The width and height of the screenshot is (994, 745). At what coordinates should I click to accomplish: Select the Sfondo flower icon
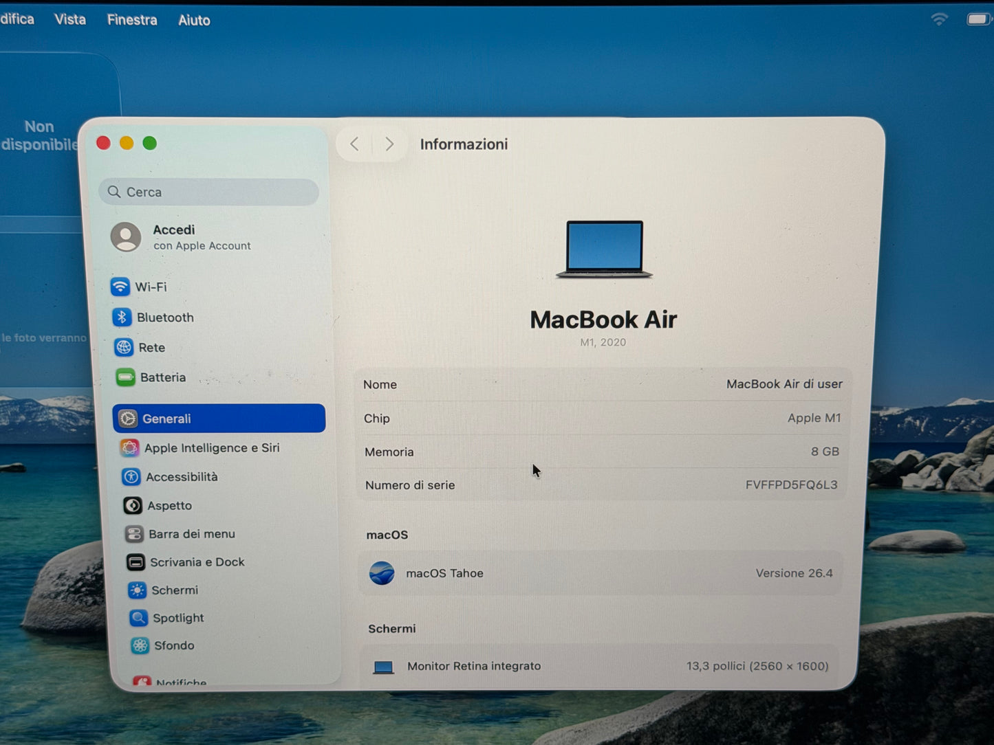click(140, 645)
